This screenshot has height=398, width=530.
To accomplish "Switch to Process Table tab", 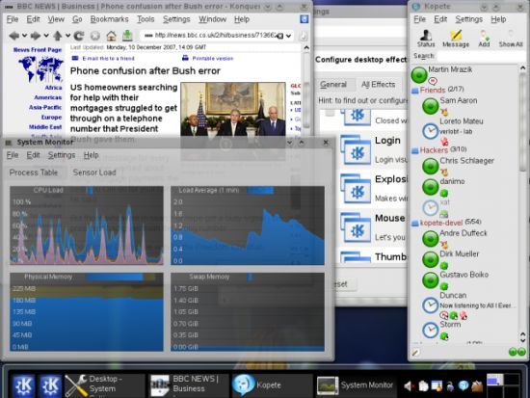I will click(x=34, y=172).
